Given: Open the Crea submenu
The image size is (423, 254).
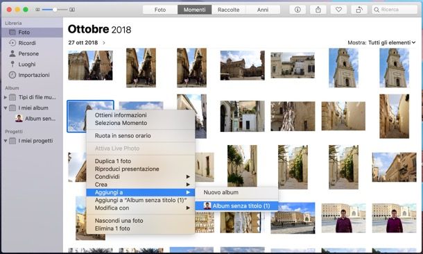Looking at the screenshot, I should click(x=141, y=185).
